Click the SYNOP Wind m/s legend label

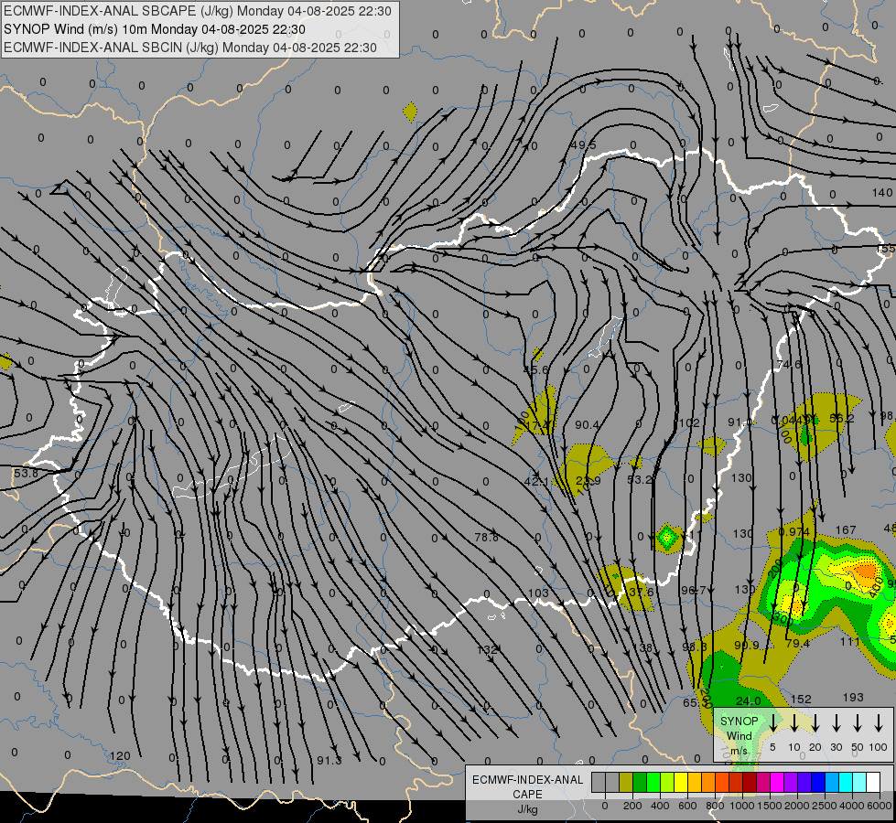(x=739, y=736)
